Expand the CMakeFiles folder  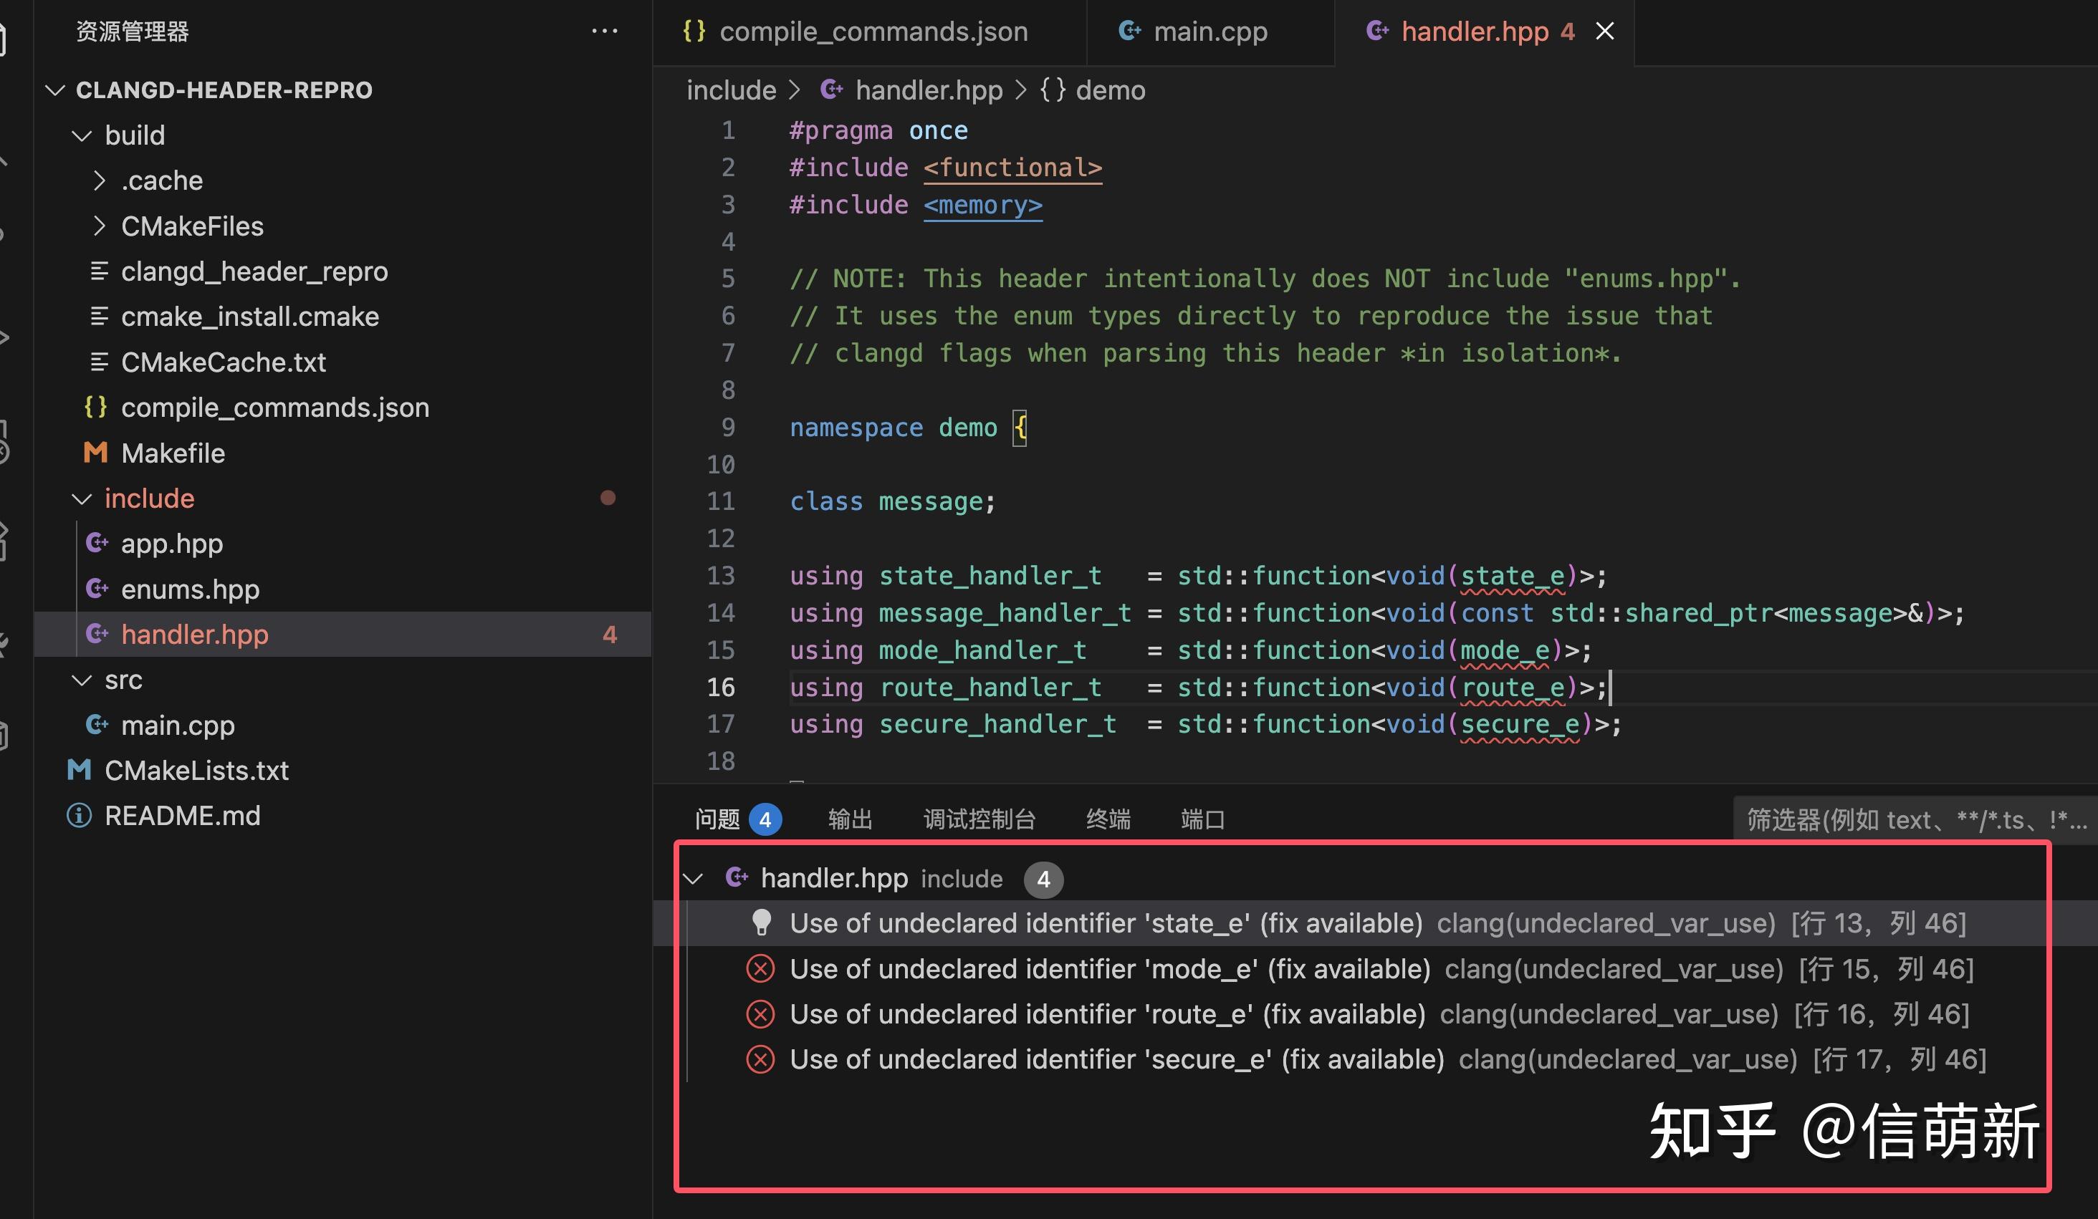click(99, 226)
